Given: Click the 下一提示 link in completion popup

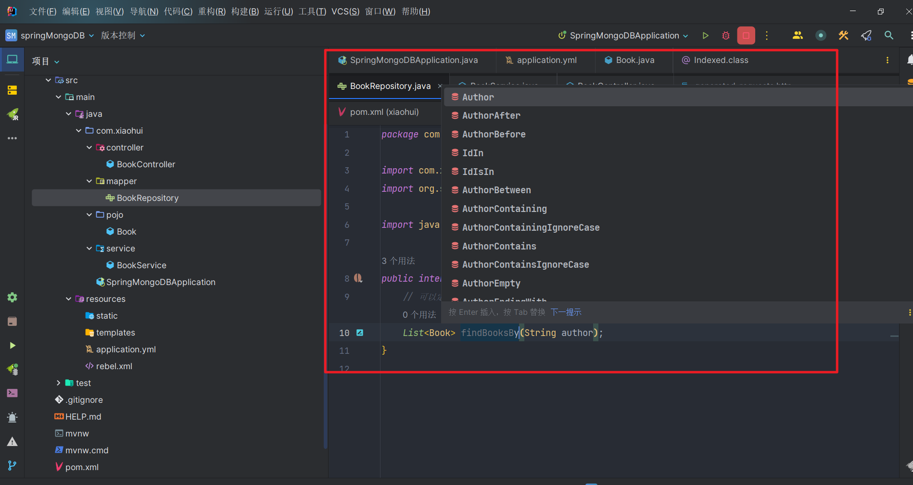Looking at the screenshot, I should click(566, 312).
